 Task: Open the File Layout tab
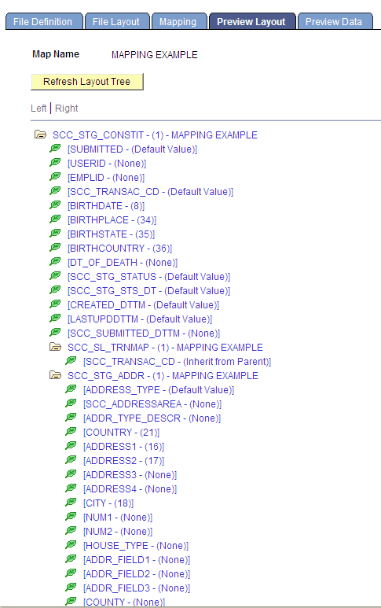(116, 22)
